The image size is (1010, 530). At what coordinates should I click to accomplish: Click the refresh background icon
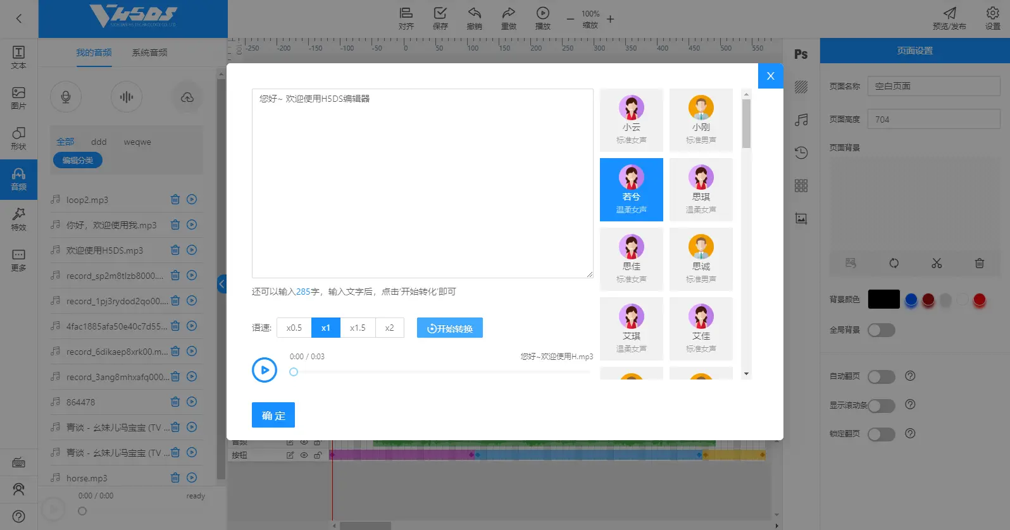coord(894,263)
